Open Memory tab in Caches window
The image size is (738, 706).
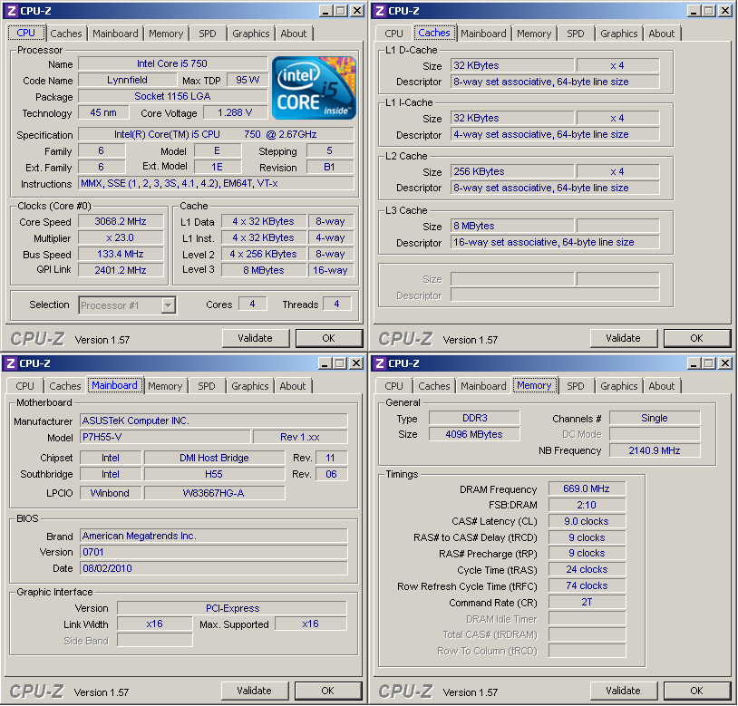coord(534,34)
